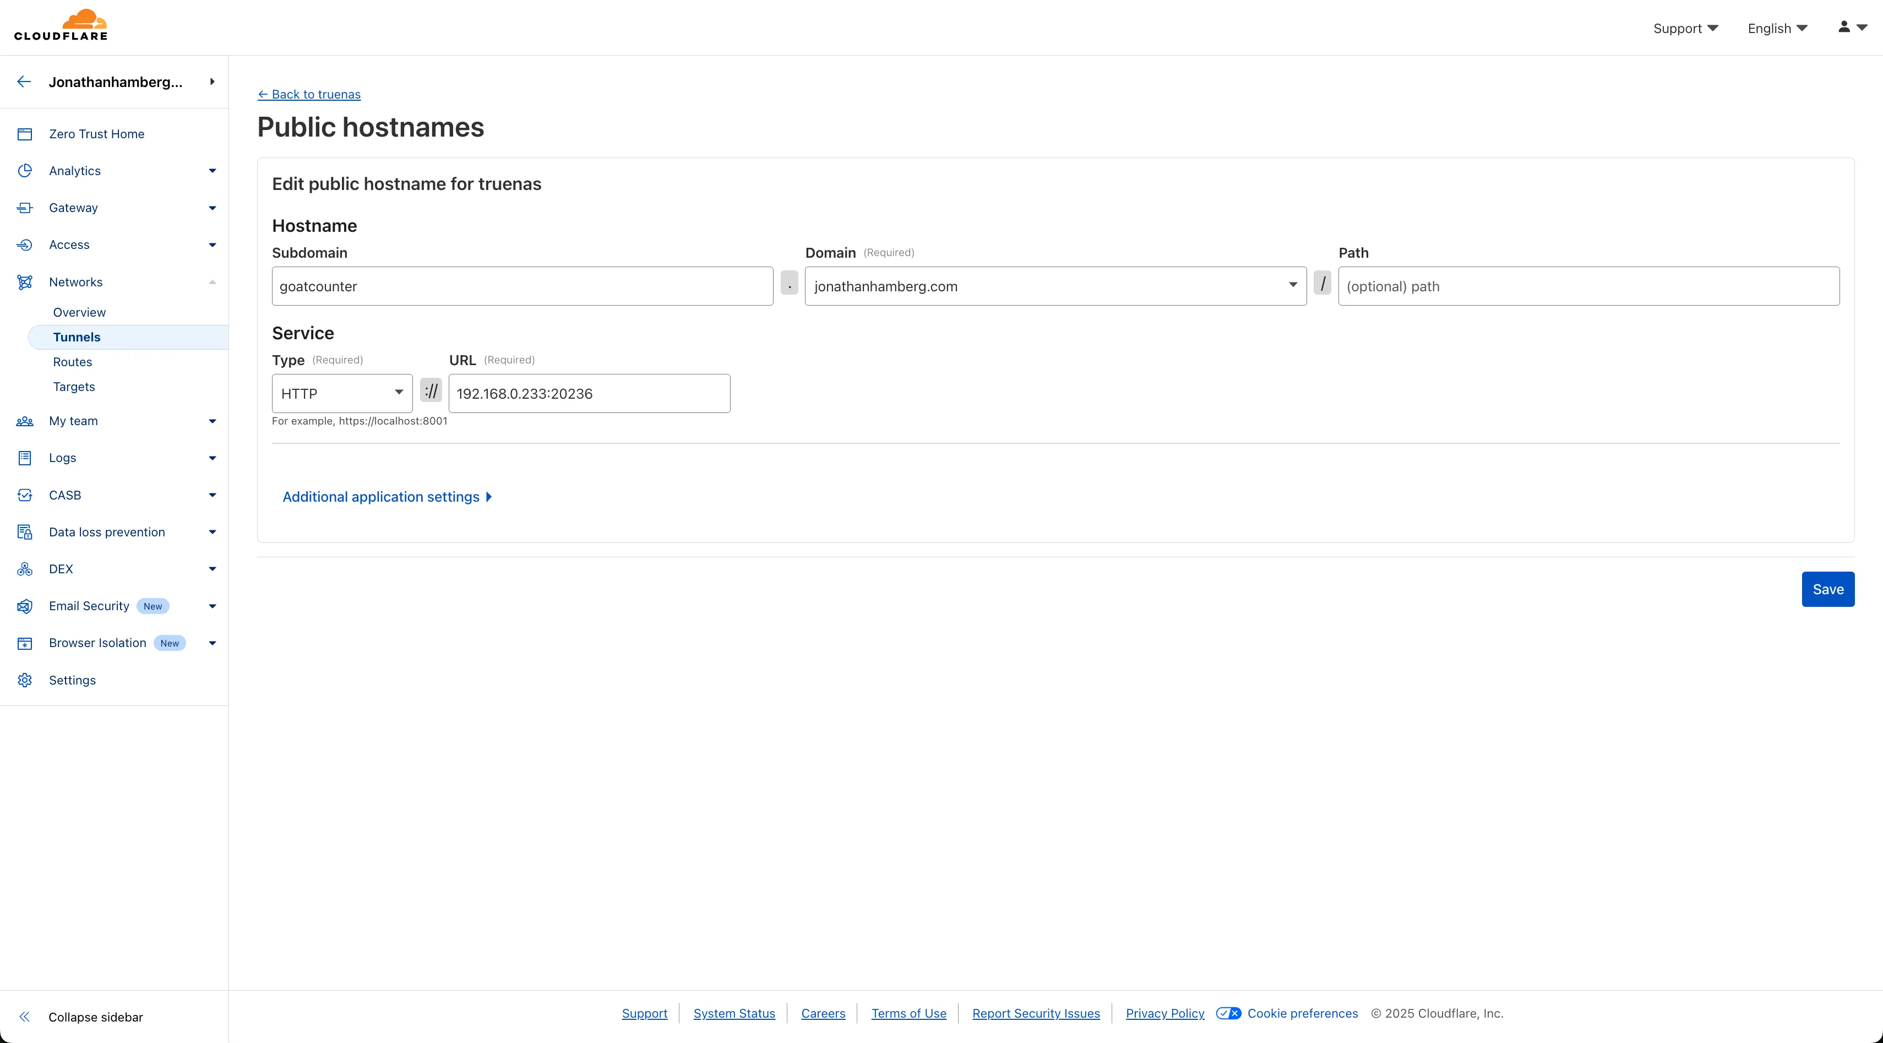Viewport: 1883px width, 1043px height.
Task: Click the DEX icon in sidebar
Action: click(x=25, y=569)
